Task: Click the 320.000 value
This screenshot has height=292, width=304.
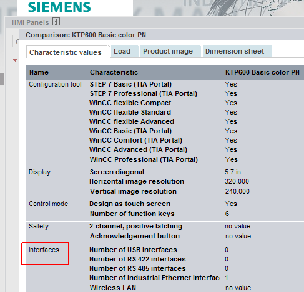Action: click(x=237, y=181)
